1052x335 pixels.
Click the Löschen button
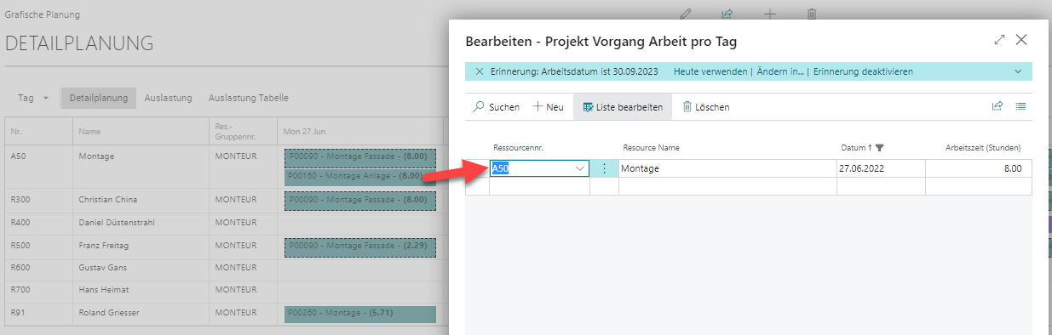click(x=706, y=107)
